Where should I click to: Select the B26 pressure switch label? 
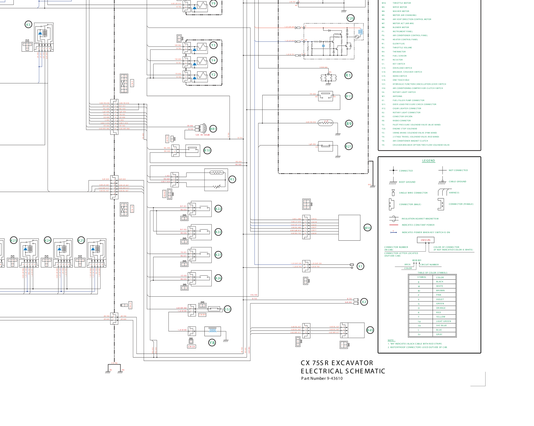[x=218, y=278]
